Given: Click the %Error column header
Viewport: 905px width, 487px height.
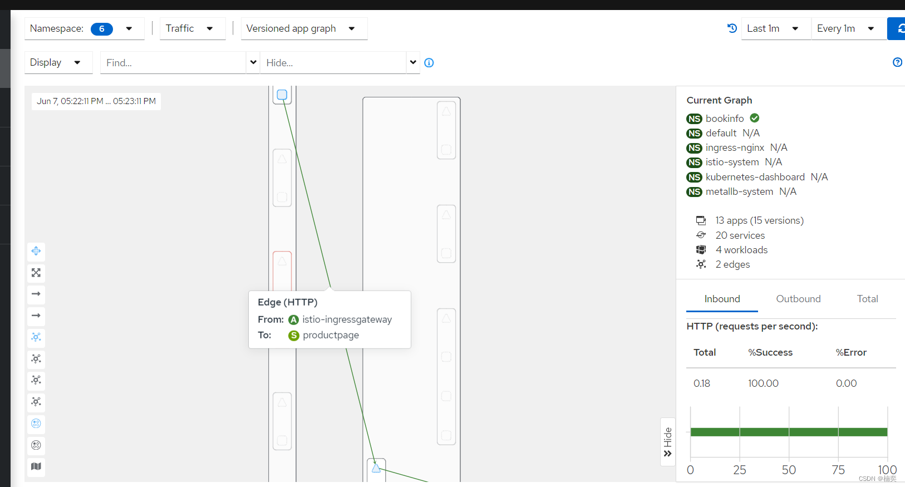Looking at the screenshot, I should pyautogui.click(x=851, y=352).
